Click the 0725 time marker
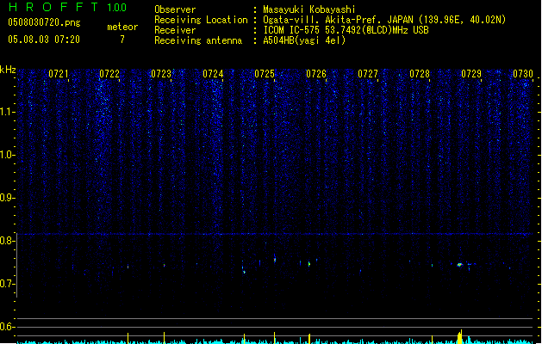542x344 pixels. [x=265, y=74]
